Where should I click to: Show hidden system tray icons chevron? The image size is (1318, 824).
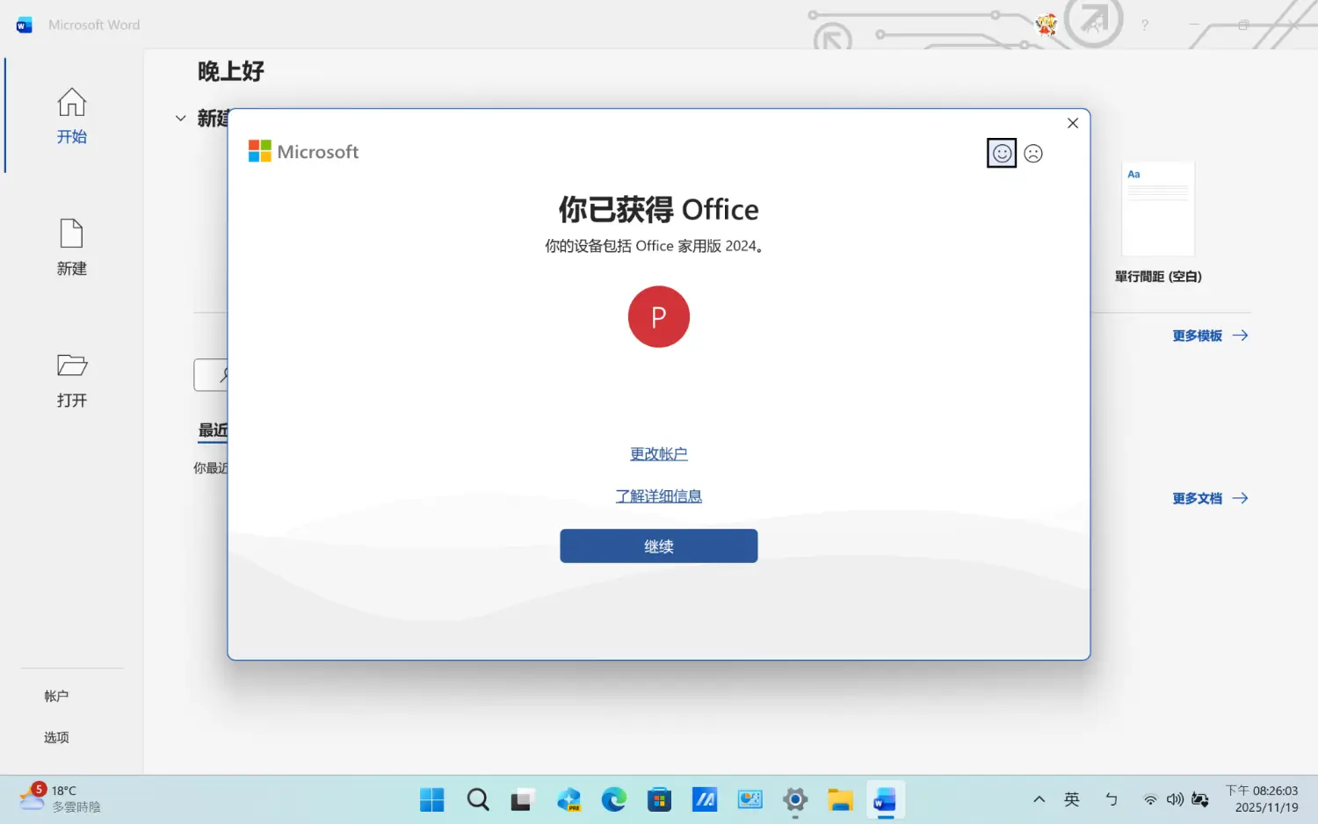pyautogui.click(x=1039, y=799)
